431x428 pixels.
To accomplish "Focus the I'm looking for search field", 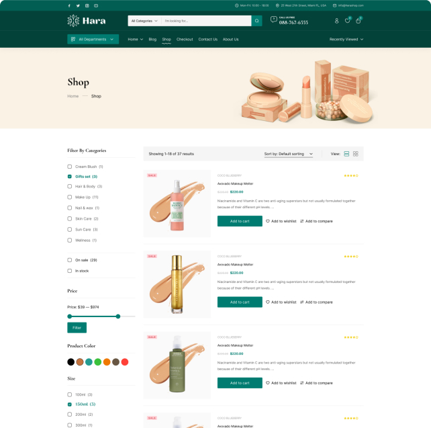I will 206,21.
